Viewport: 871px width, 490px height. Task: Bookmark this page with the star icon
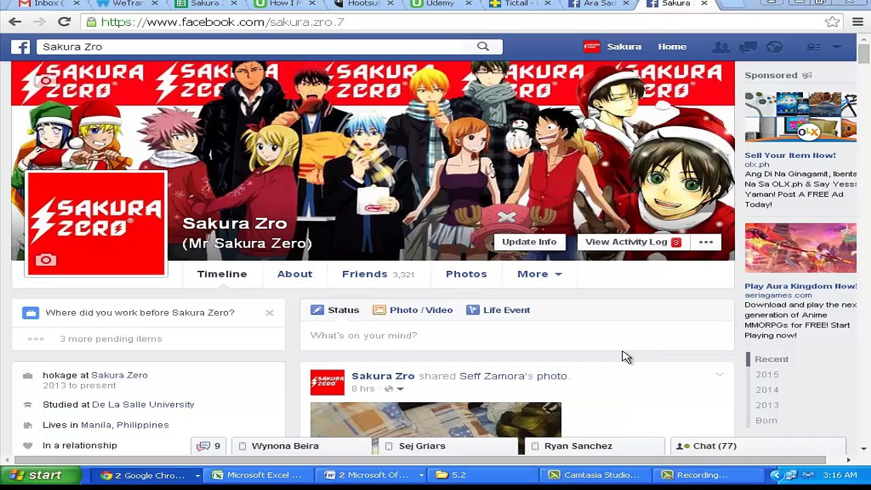click(832, 22)
